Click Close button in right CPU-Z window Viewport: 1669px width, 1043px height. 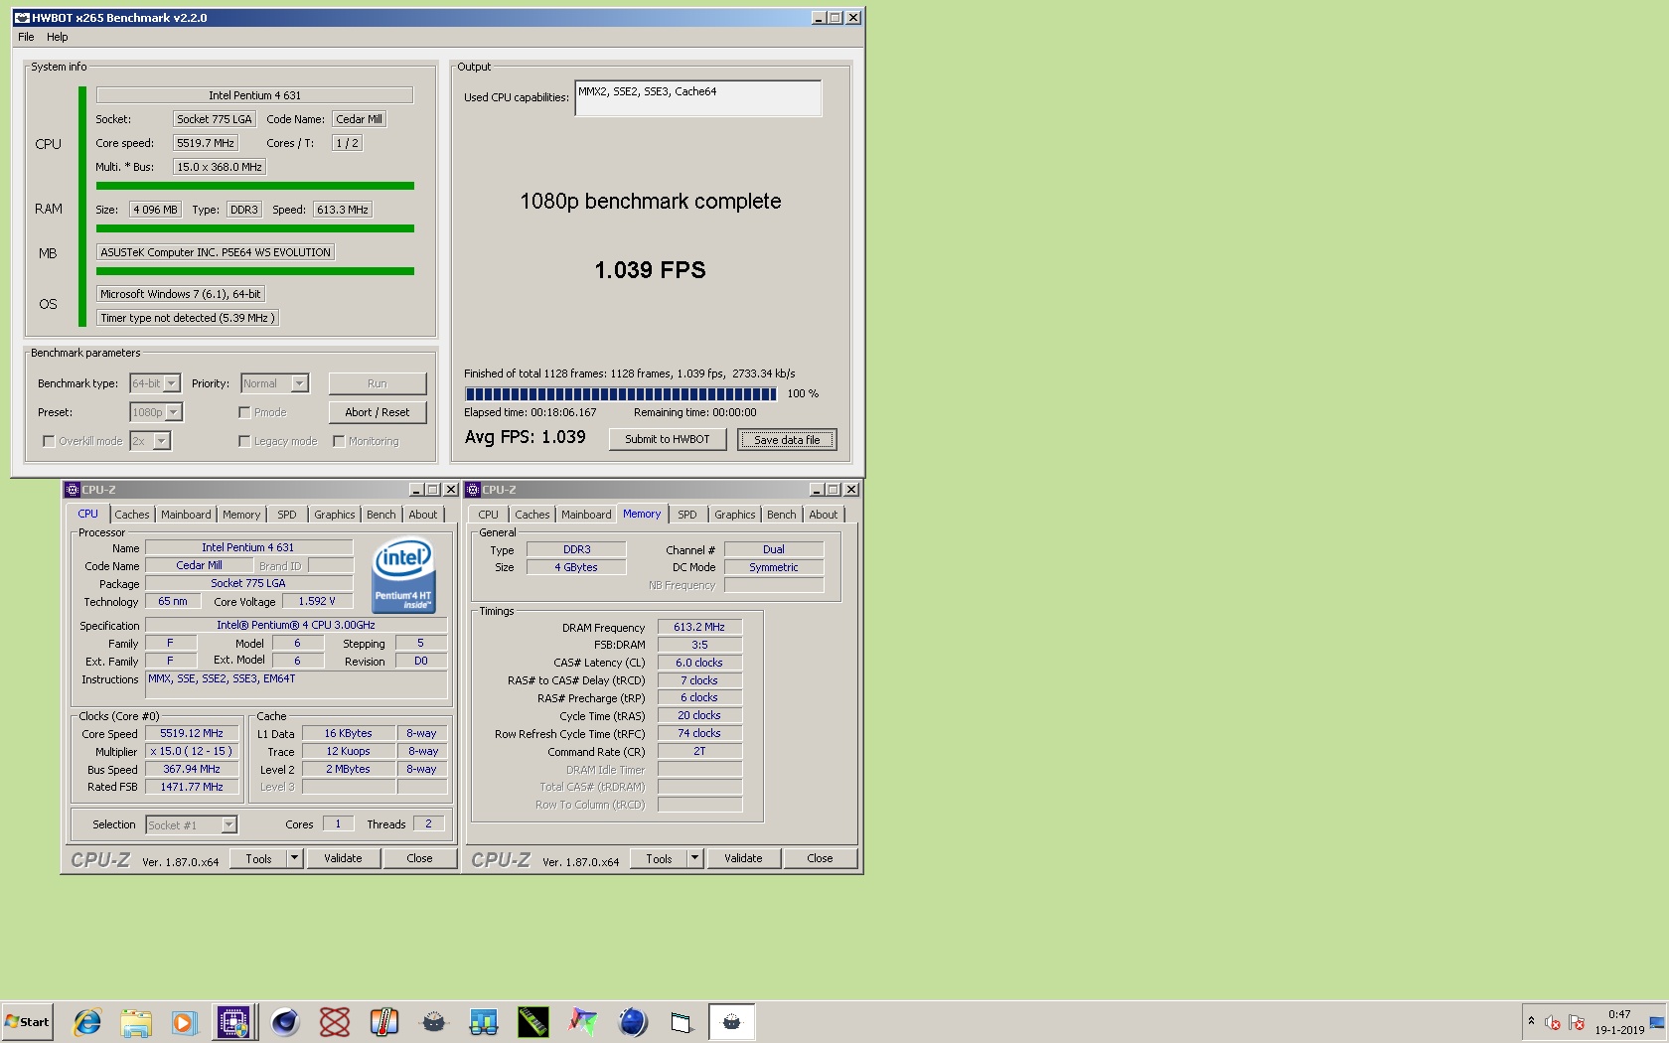coord(820,858)
